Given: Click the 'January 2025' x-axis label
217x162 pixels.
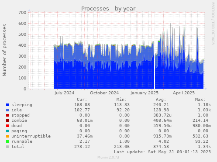Looking at the screenshot, I should coord(145,93).
